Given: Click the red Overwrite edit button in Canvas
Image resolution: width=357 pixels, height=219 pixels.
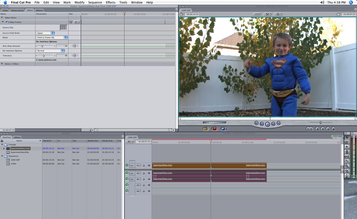Looking at the screenshot, I should click(x=214, y=129).
